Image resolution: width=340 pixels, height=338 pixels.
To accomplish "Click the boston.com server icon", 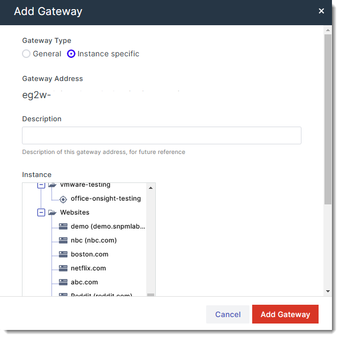I will [x=63, y=254].
